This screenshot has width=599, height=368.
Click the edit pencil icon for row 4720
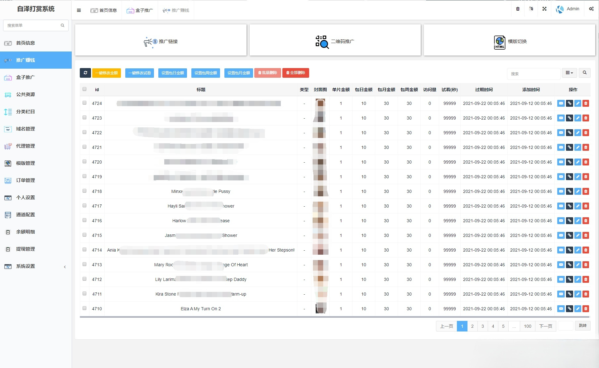click(x=577, y=162)
